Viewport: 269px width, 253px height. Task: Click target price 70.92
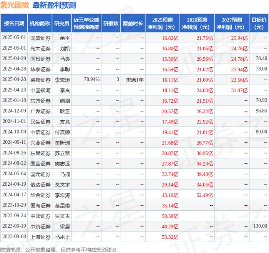pos(261,100)
